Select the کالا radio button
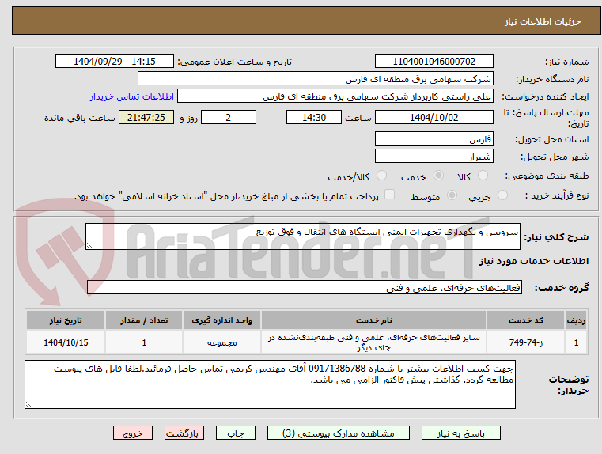Viewport: 602px width, 454px height. pyautogui.click(x=483, y=176)
